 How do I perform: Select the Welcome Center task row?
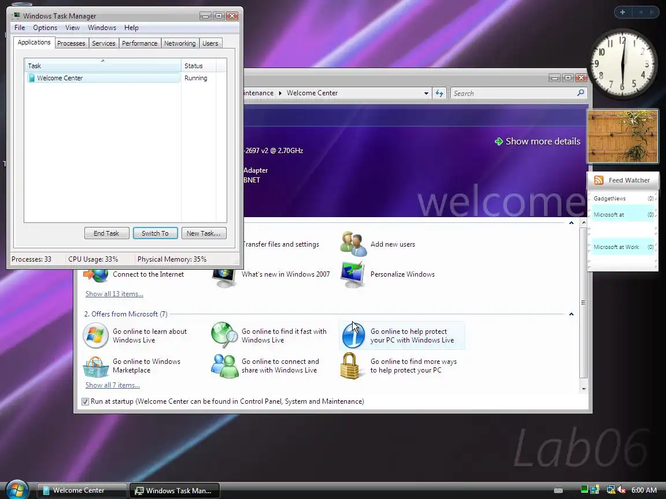[103, 78]
